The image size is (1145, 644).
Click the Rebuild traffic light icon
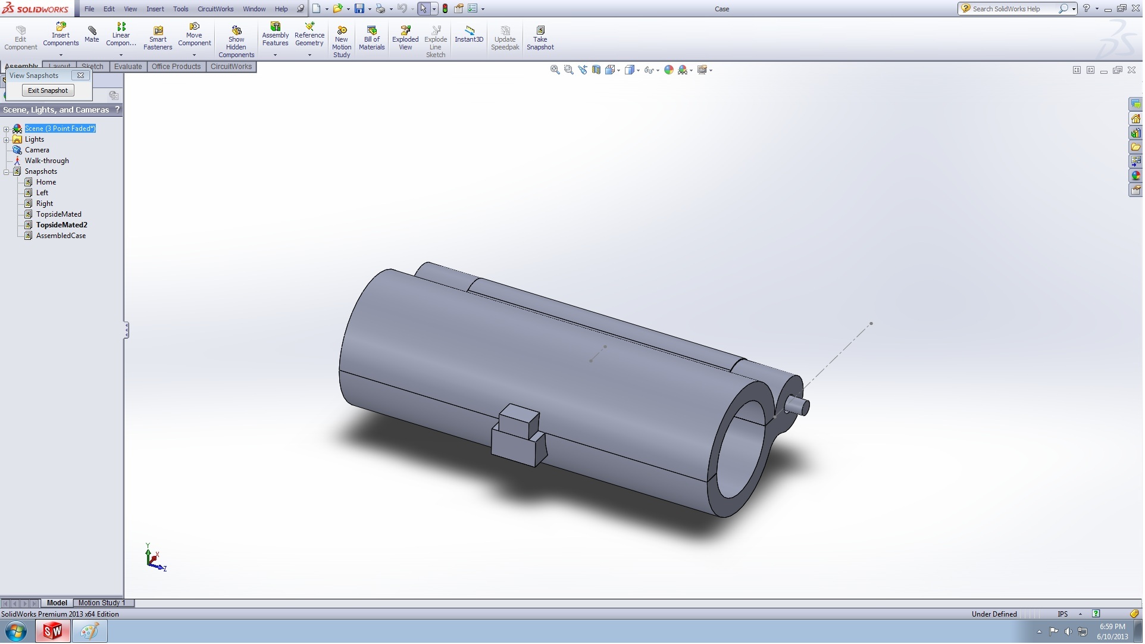pos(445,8)
